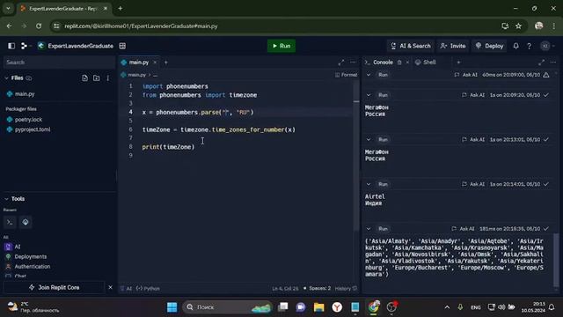The height and width of the screenshot is (317, 563).
Task: Open pyproject.toml file
Action: pos(33,129)
